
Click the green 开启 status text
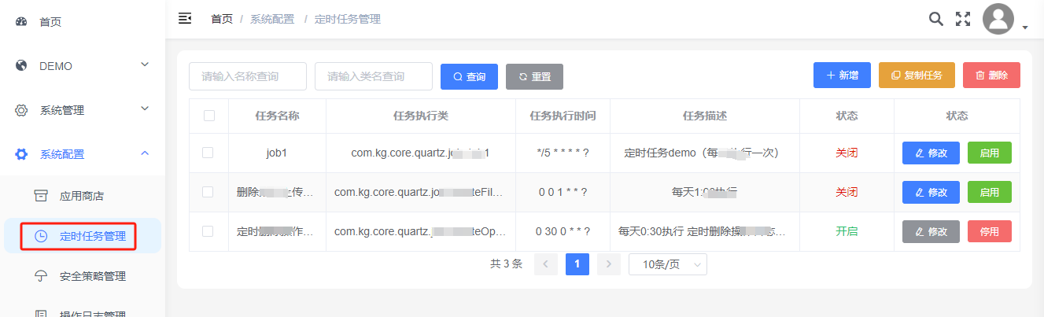pos(847,231)
